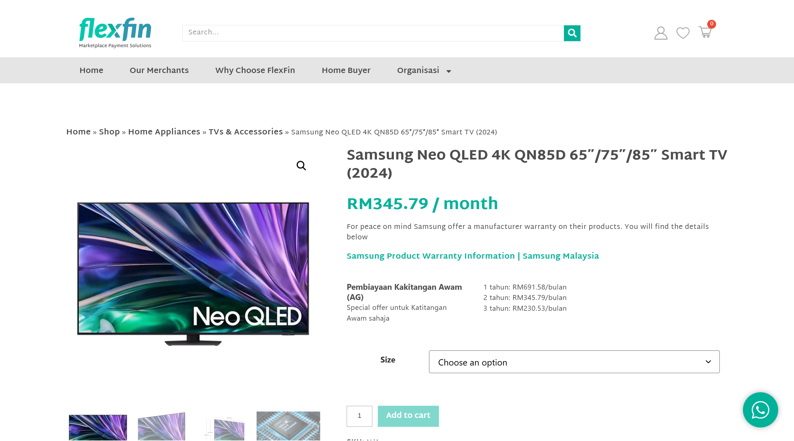794x441 pixels.
Task: Click the teal search magnifier button
Action: (x=572, y=33)
